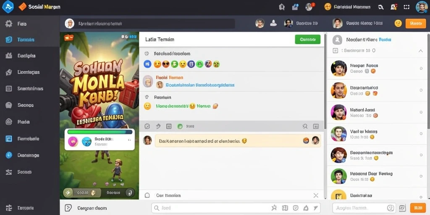The width and height of the screenshot is (430, 215).
Task: Click the undo arrow icon in chat toolbar
Action: click(x=158, y=126)
